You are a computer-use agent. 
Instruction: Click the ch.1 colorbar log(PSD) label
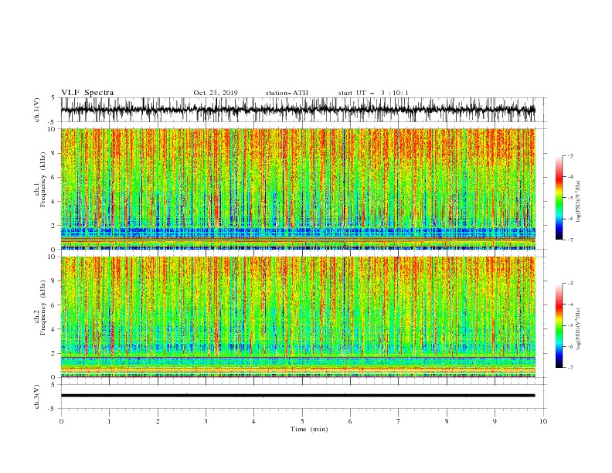click(x=578, y=202)
